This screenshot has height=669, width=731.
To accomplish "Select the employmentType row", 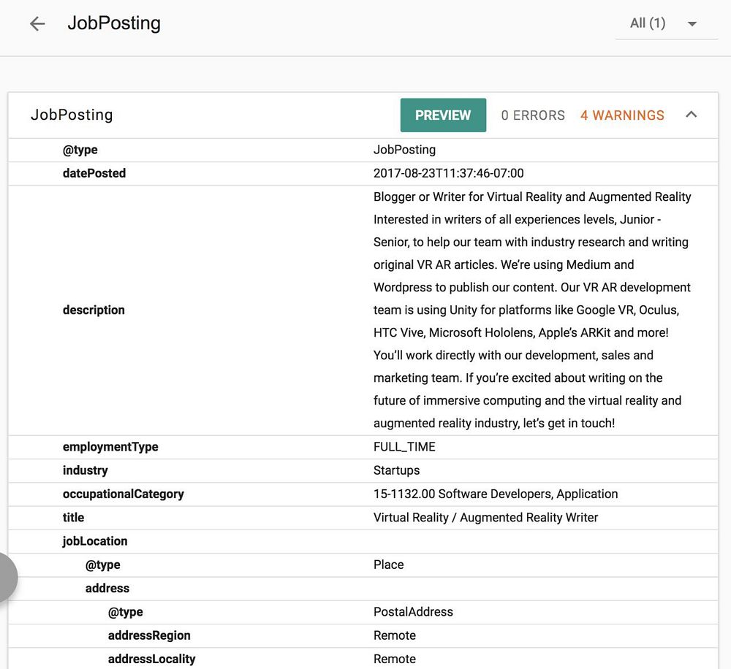I will pyautogui.click(x=110, y=447).
